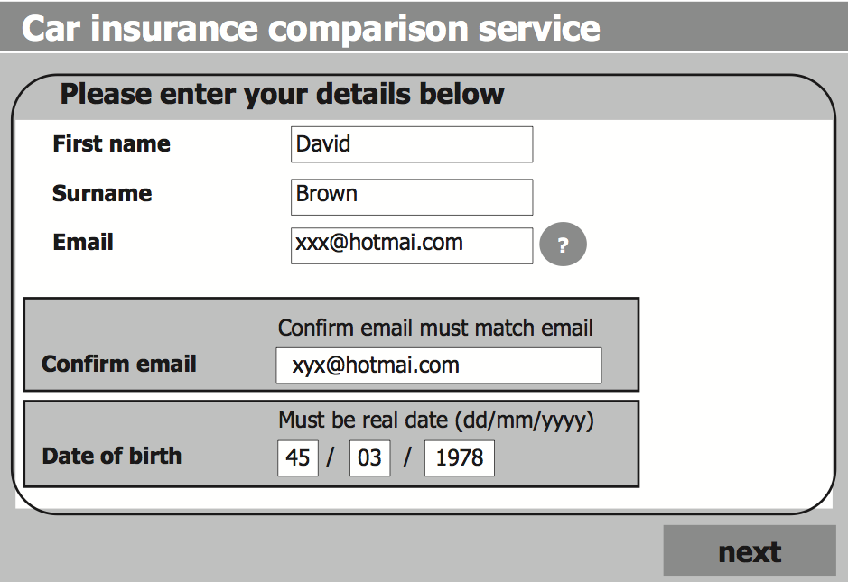Screen dimensions: 848x582
Task: Click the slash between month and year boxes
Action: pyautogui.click(x=407, y=457)
